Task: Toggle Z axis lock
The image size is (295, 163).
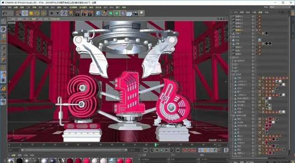Action: pyautogui.click(x=64, y=13)
